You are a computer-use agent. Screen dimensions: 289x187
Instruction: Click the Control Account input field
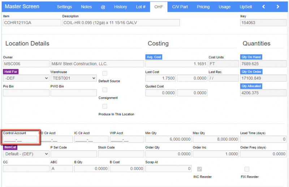(20, 139)
